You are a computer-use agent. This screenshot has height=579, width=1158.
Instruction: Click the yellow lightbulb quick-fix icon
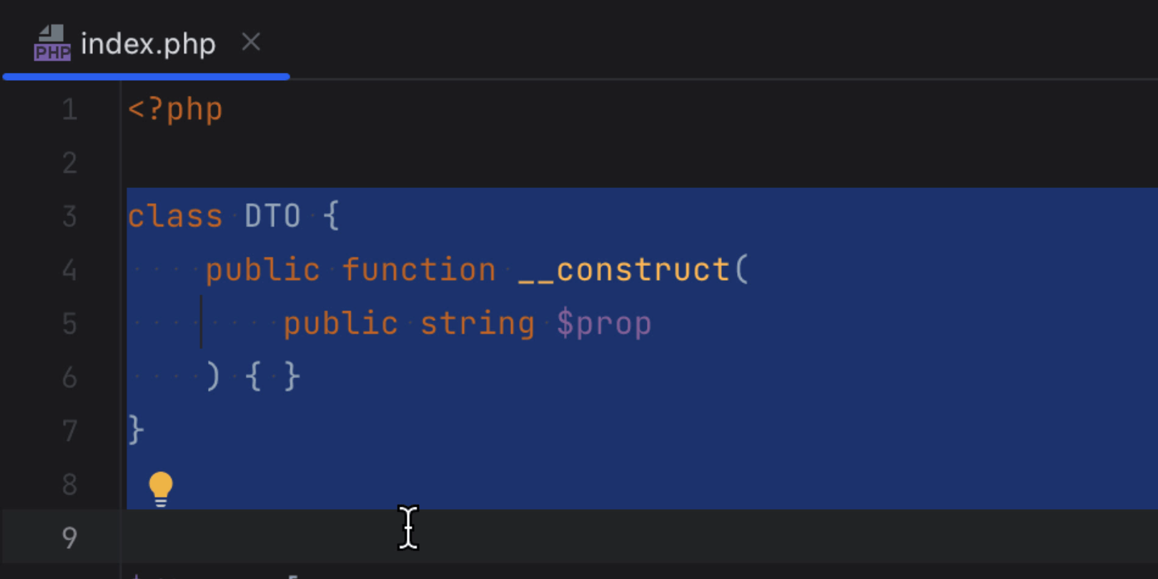coord(161,488)
